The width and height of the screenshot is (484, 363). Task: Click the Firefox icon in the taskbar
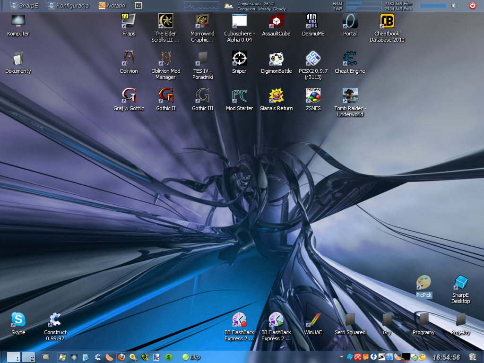(121, 357)
